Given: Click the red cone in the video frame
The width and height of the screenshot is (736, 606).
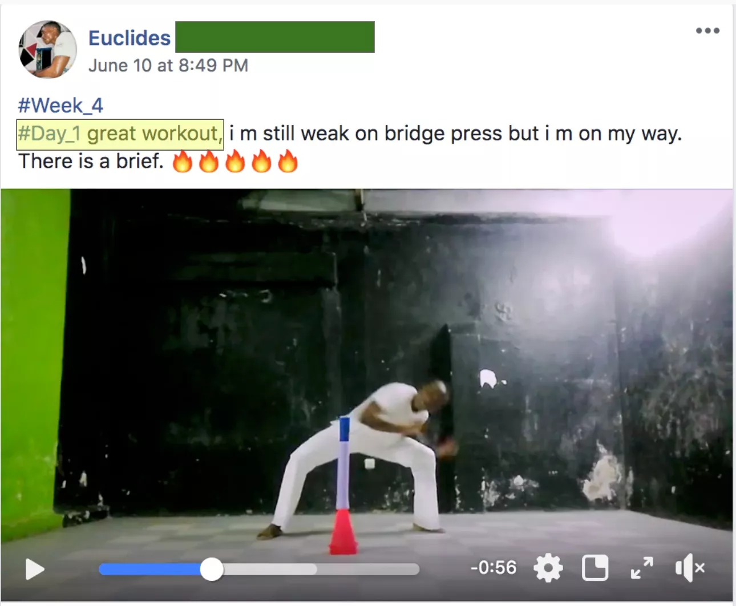Looking at the screenshot, I should coord(343,532).
